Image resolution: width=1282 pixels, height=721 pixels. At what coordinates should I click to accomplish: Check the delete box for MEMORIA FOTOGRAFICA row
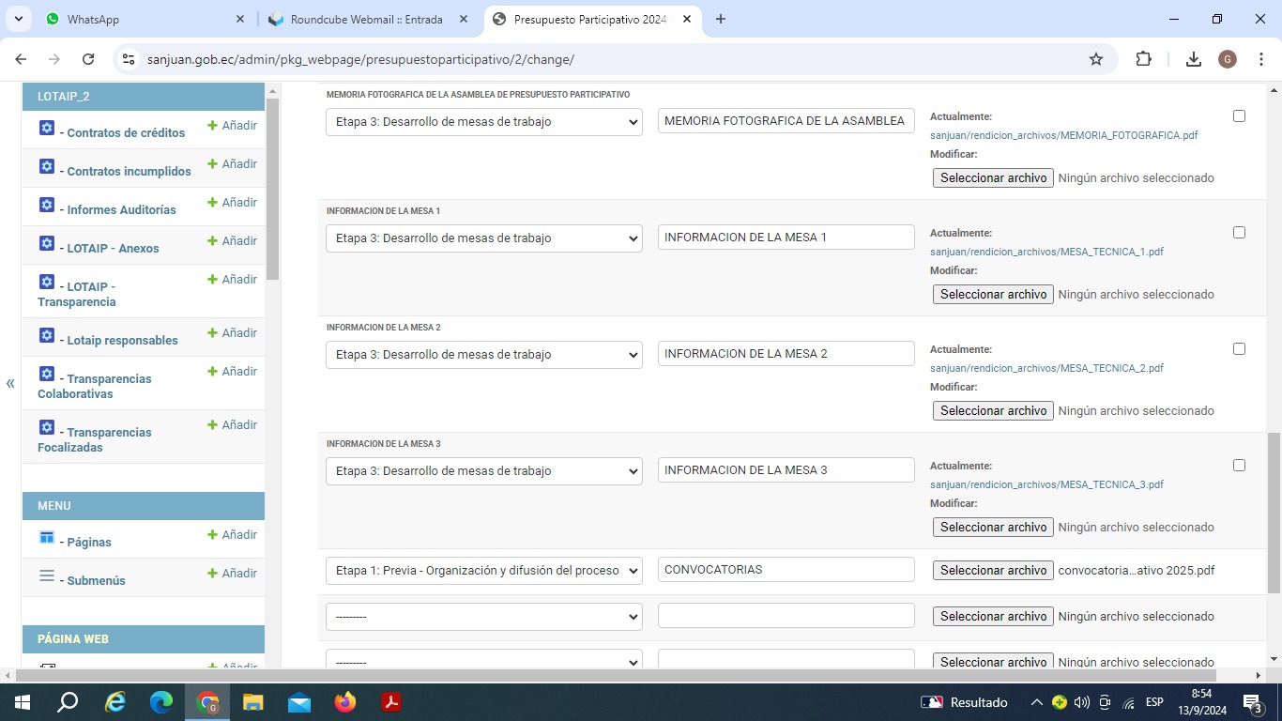tap(1239, 116)
